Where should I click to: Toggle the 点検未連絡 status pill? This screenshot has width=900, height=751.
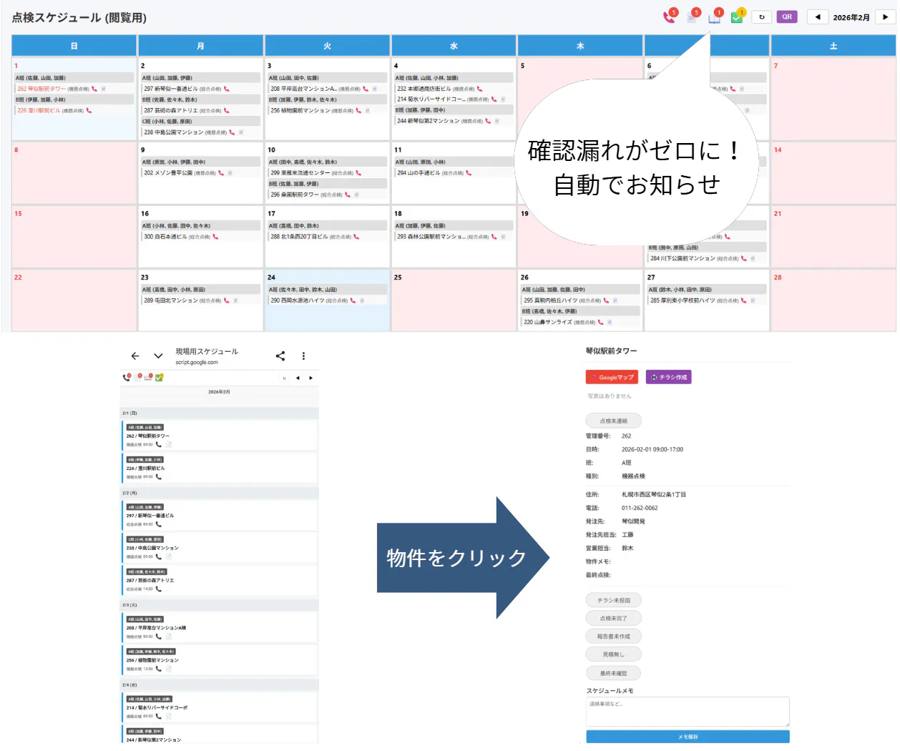point(613,421)
